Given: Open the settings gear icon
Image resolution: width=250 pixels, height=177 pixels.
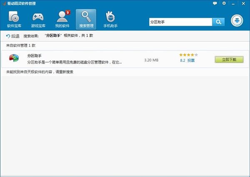Looking at the screenshot, I should coord(224,3).
